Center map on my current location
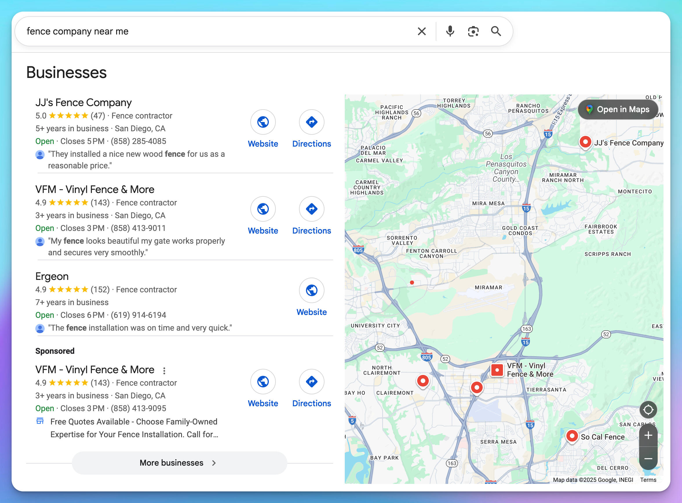The width and height of the screenshot is (682, 503). point(648,409)
